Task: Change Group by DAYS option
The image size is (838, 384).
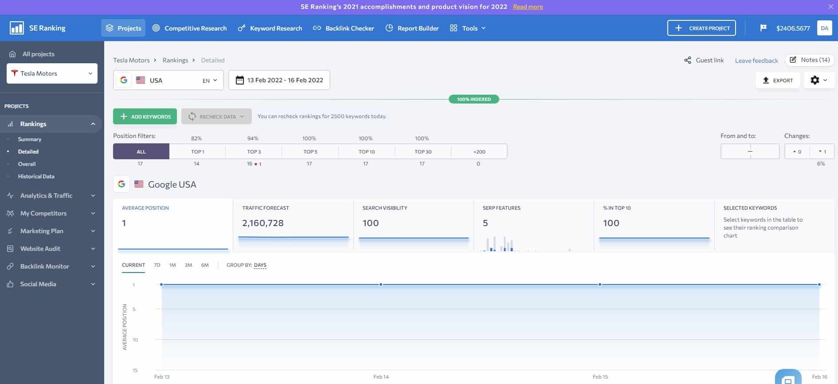Action: pos(260,265)
